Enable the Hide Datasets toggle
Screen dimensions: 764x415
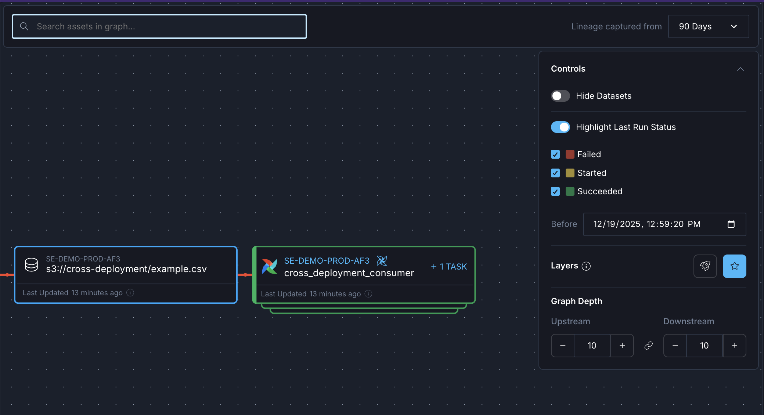[x=560, y=95]
